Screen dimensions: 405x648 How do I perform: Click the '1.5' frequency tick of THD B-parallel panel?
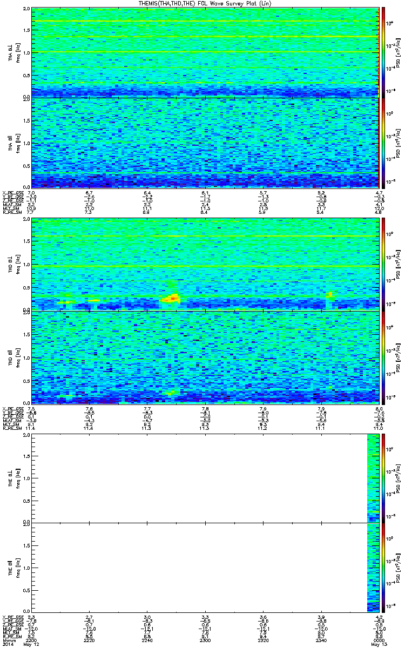pos(26,334)
